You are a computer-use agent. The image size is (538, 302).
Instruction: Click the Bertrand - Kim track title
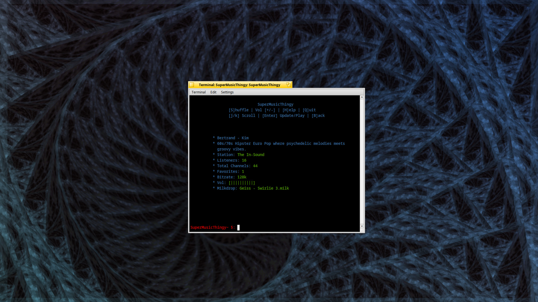pos(233,138)
